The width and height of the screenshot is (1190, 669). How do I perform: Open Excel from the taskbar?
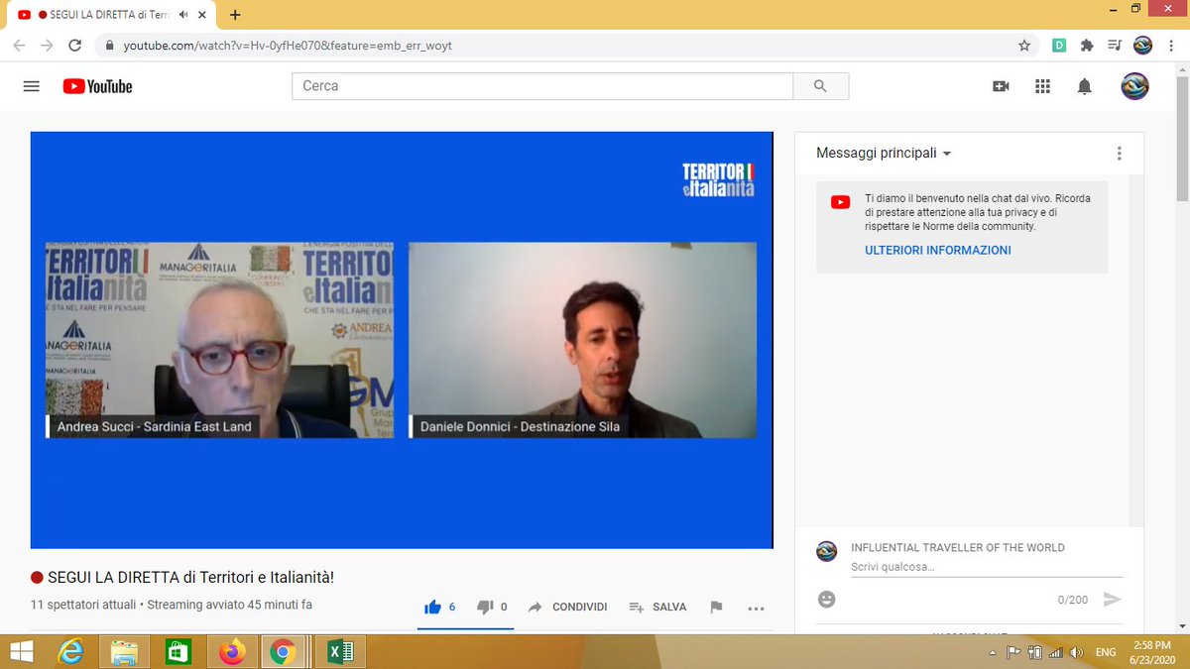338,652
